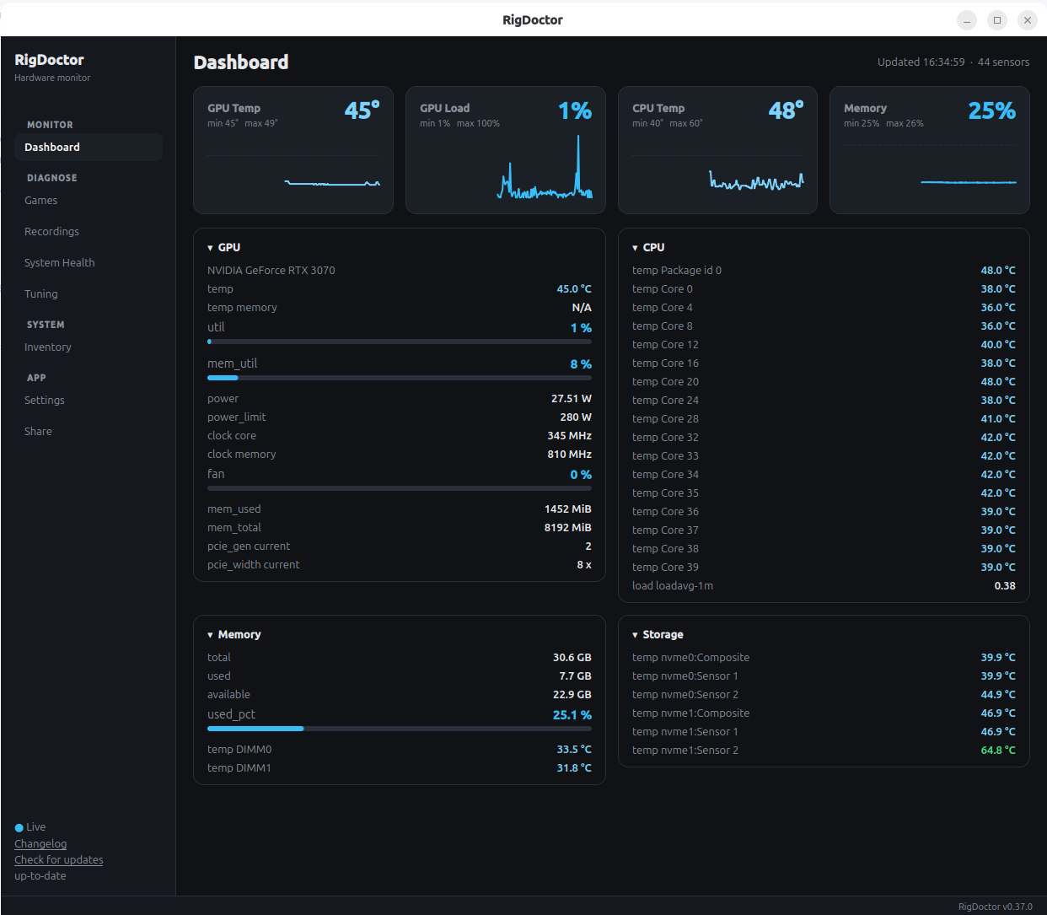Click the pcie_width current row
This screenshot has width=1047, height=915.
pos(400,565)
